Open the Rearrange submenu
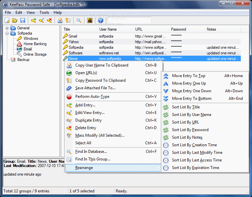The image size is (252, 197). click(x=113, y=168)
